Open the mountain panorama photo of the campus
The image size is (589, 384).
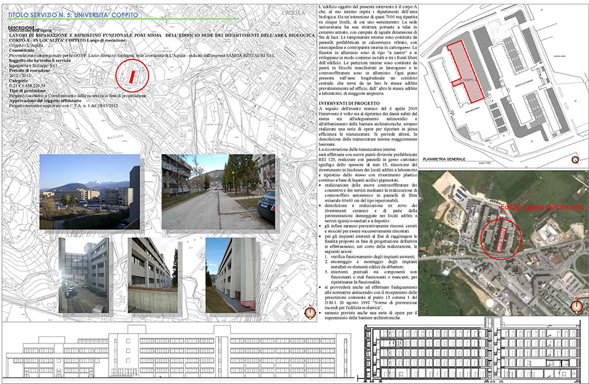90,192
